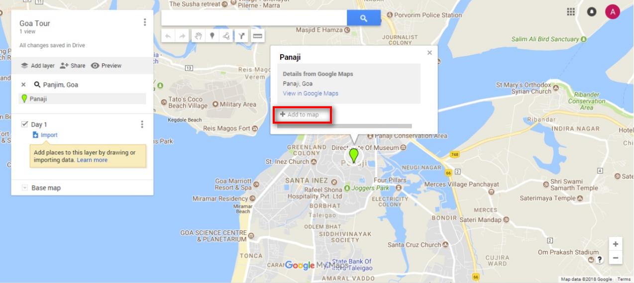This screenshot has width=634, height=283.
Task: Select the measure distances ruler tool
Action: click(257, 36)
